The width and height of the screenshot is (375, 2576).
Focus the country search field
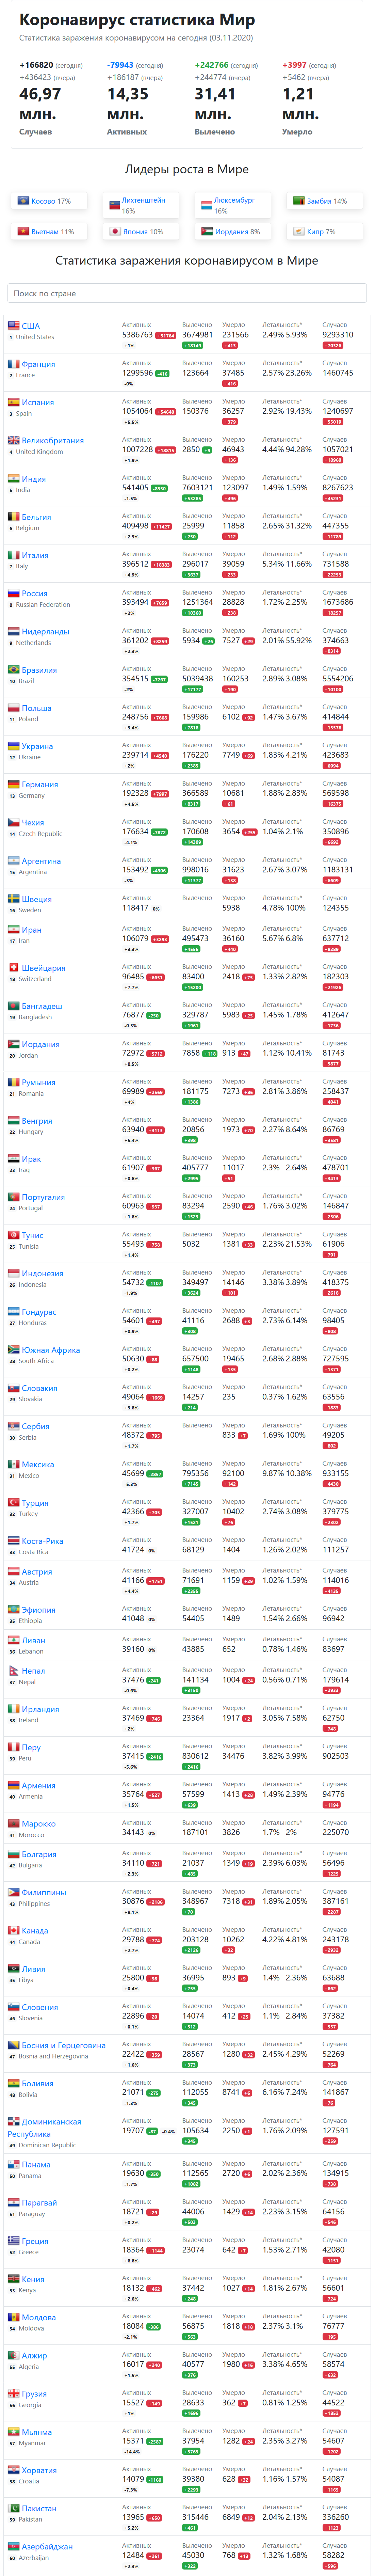pyautogui.click(x=187, y=293)
